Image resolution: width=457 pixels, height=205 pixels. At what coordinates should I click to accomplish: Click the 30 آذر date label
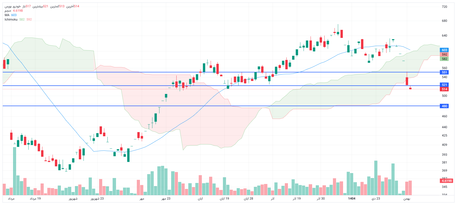pos(320,199)
